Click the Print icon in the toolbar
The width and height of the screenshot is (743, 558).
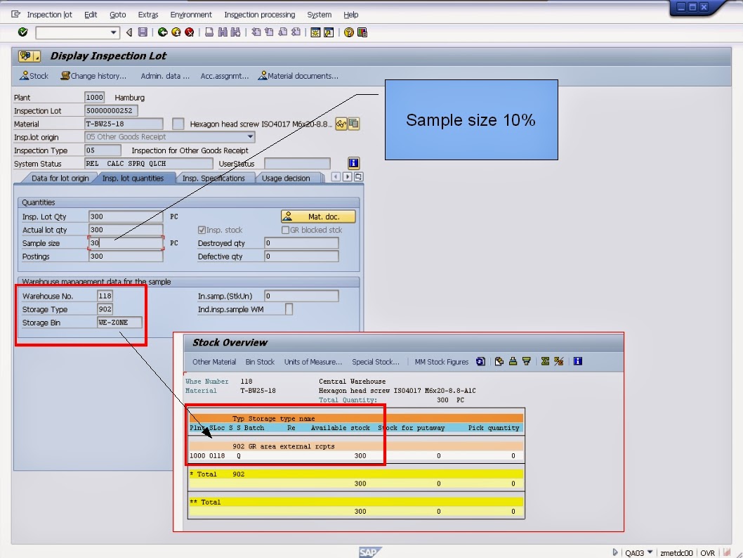[209, 31]
